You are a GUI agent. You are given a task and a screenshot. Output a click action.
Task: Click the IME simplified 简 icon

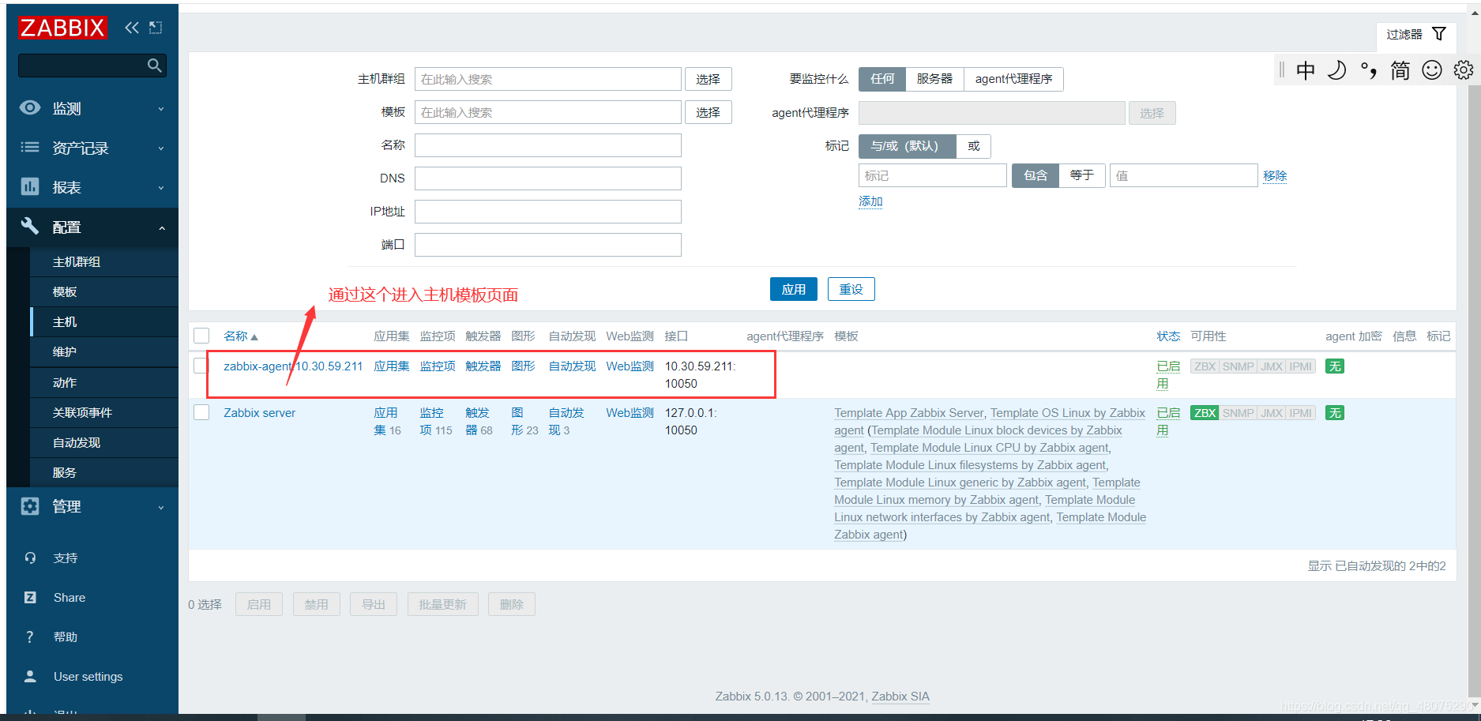(x=1400, y=70)
